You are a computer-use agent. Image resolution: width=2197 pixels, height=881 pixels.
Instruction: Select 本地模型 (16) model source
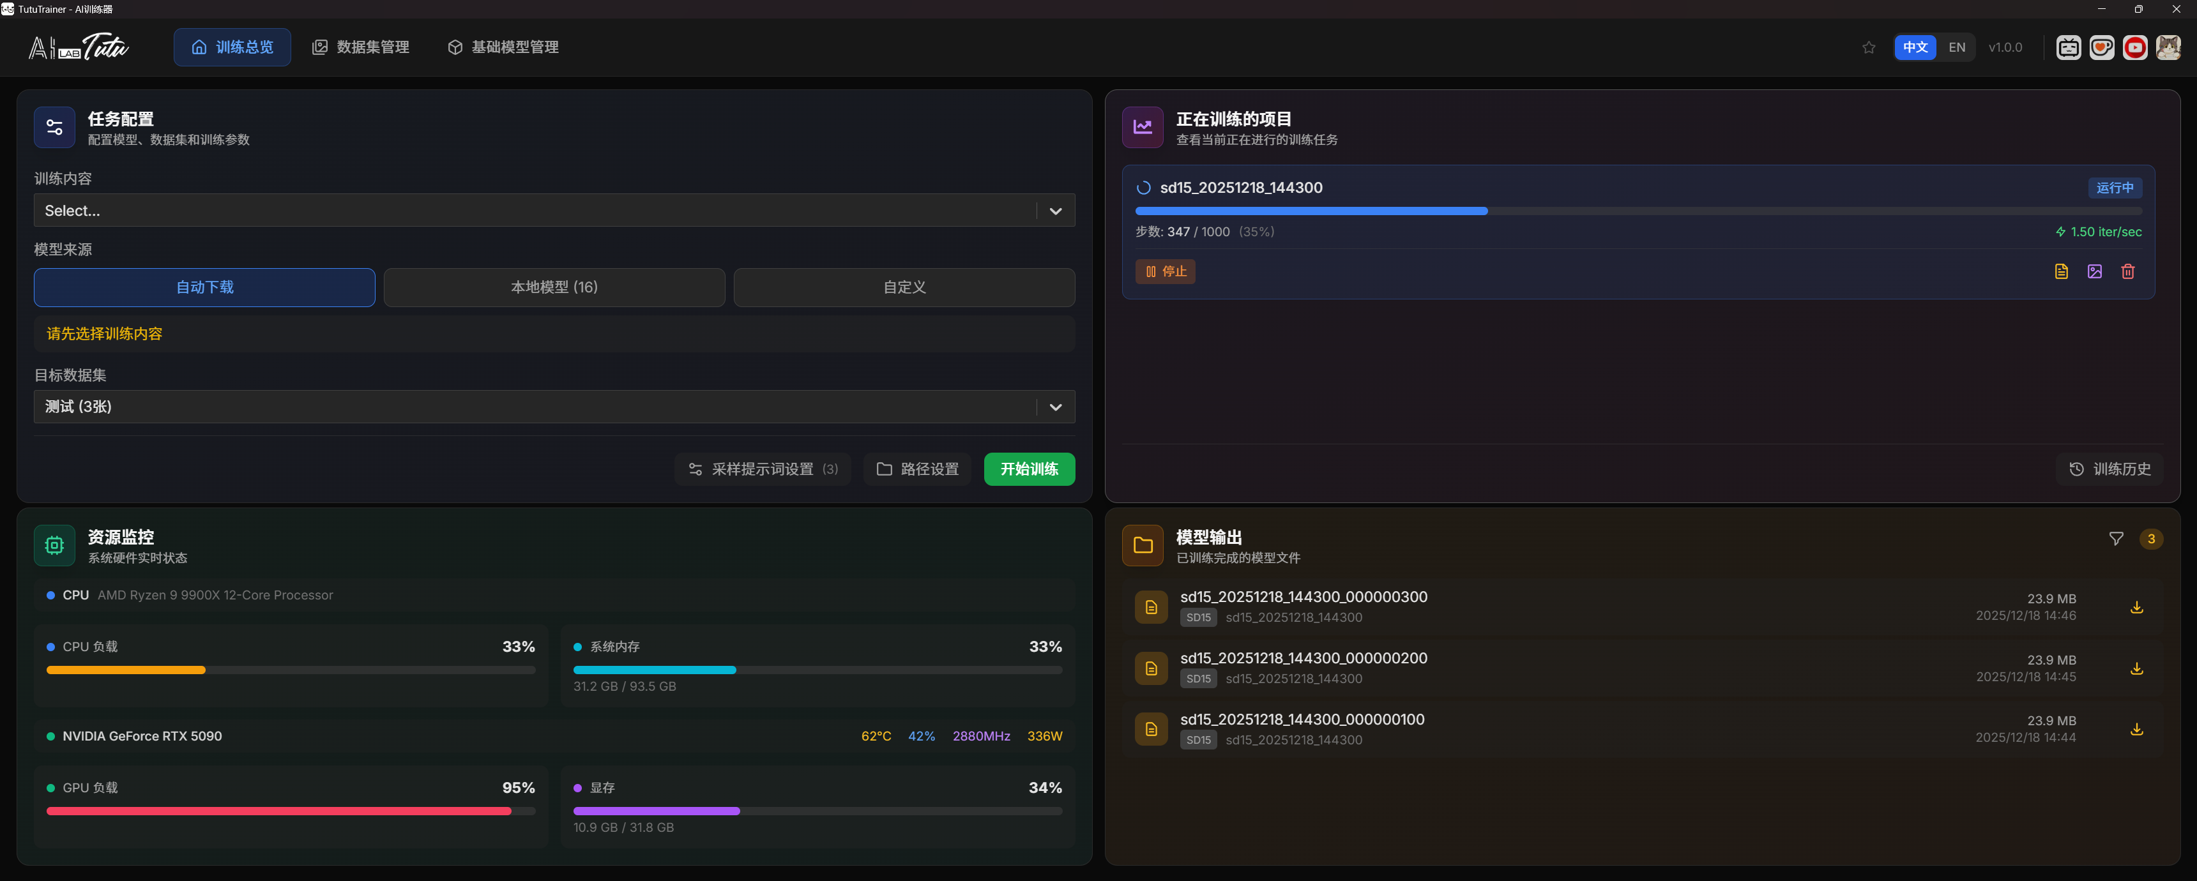click(554, 287)
